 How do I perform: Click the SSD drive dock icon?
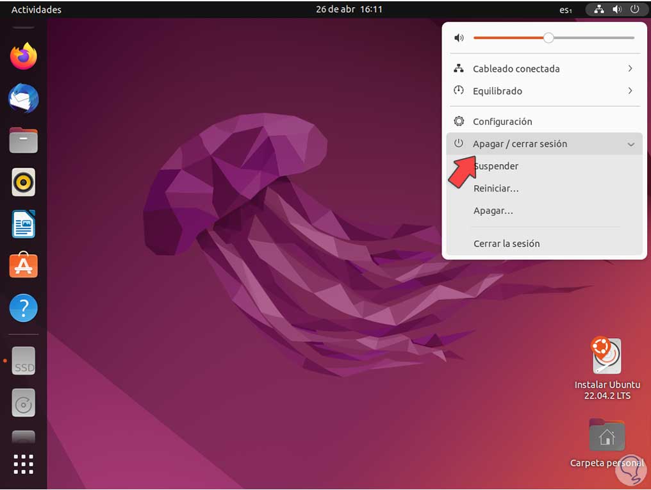pos(23,361)
